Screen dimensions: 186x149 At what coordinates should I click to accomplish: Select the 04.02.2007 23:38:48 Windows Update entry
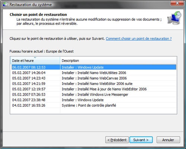point(94,100)
